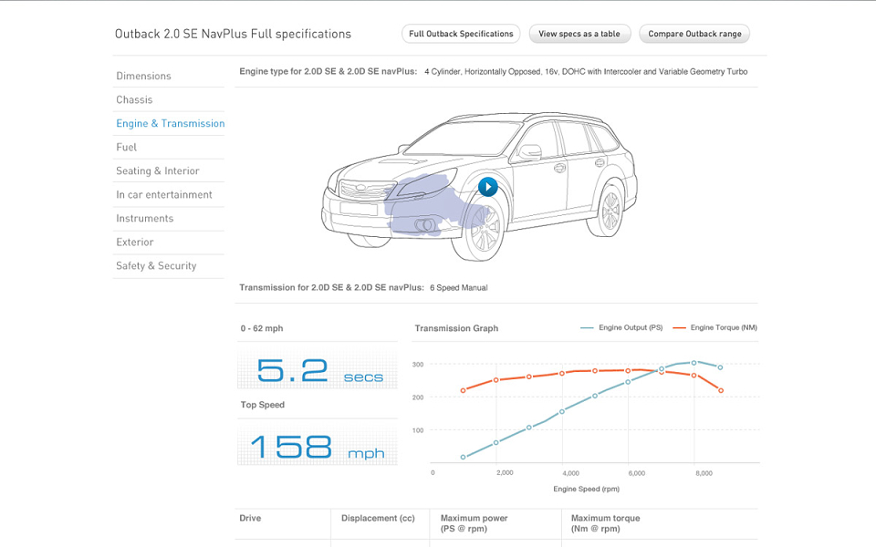Go to Safety & Security
This screenshot has height=547, width=876.
point(156,265)
